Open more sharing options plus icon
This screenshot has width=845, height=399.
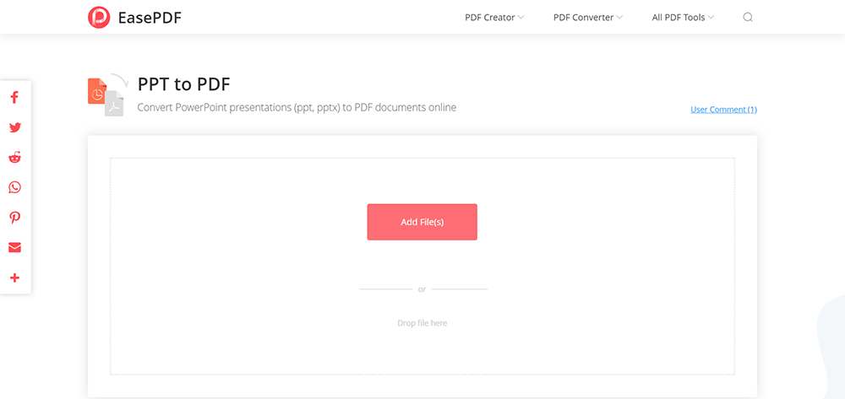(14, 278)
